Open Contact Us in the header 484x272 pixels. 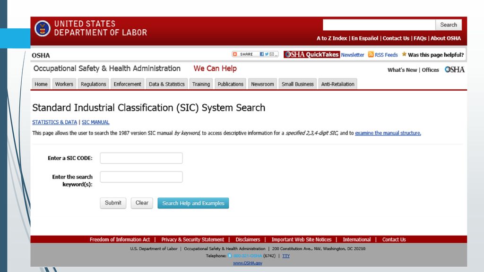(x=396, y=38)
